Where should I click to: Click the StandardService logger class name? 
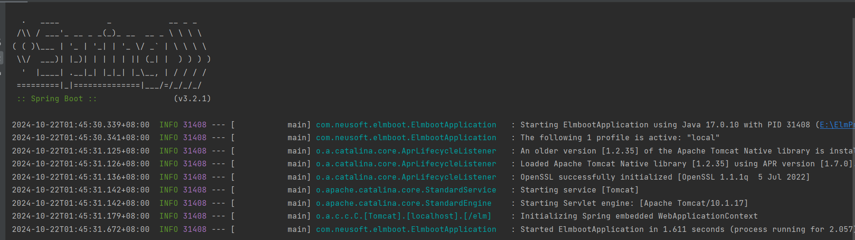[x=406, y=190]
